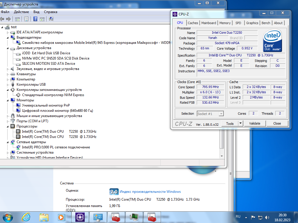
Task: Launch Windows Media Player from taskbar
Action: (x=61, y=217)
